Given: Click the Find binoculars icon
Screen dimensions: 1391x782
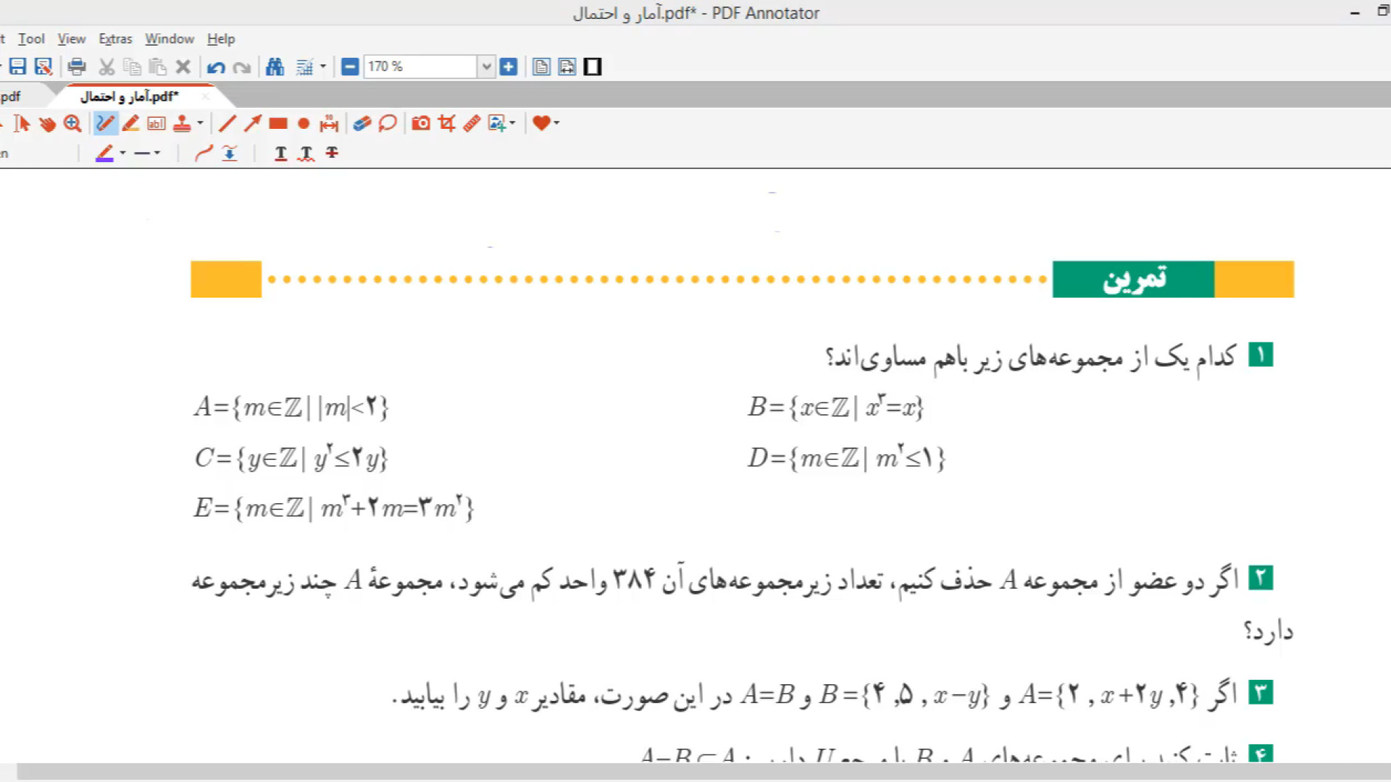Looking at the screenshot, I should 275,67.
